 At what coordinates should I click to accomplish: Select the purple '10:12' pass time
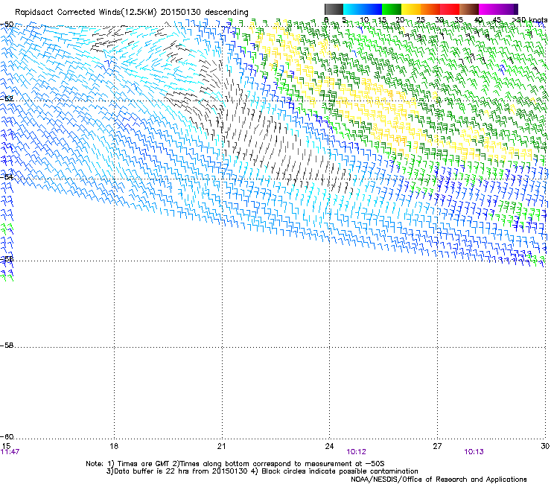[x=357, y=452]
